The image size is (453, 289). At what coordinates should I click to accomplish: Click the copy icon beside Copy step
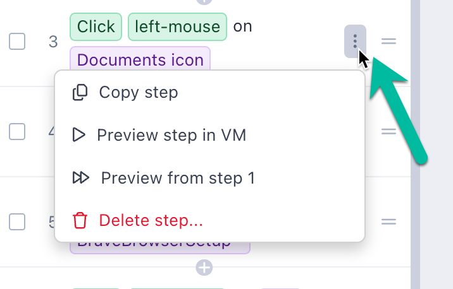80,93
